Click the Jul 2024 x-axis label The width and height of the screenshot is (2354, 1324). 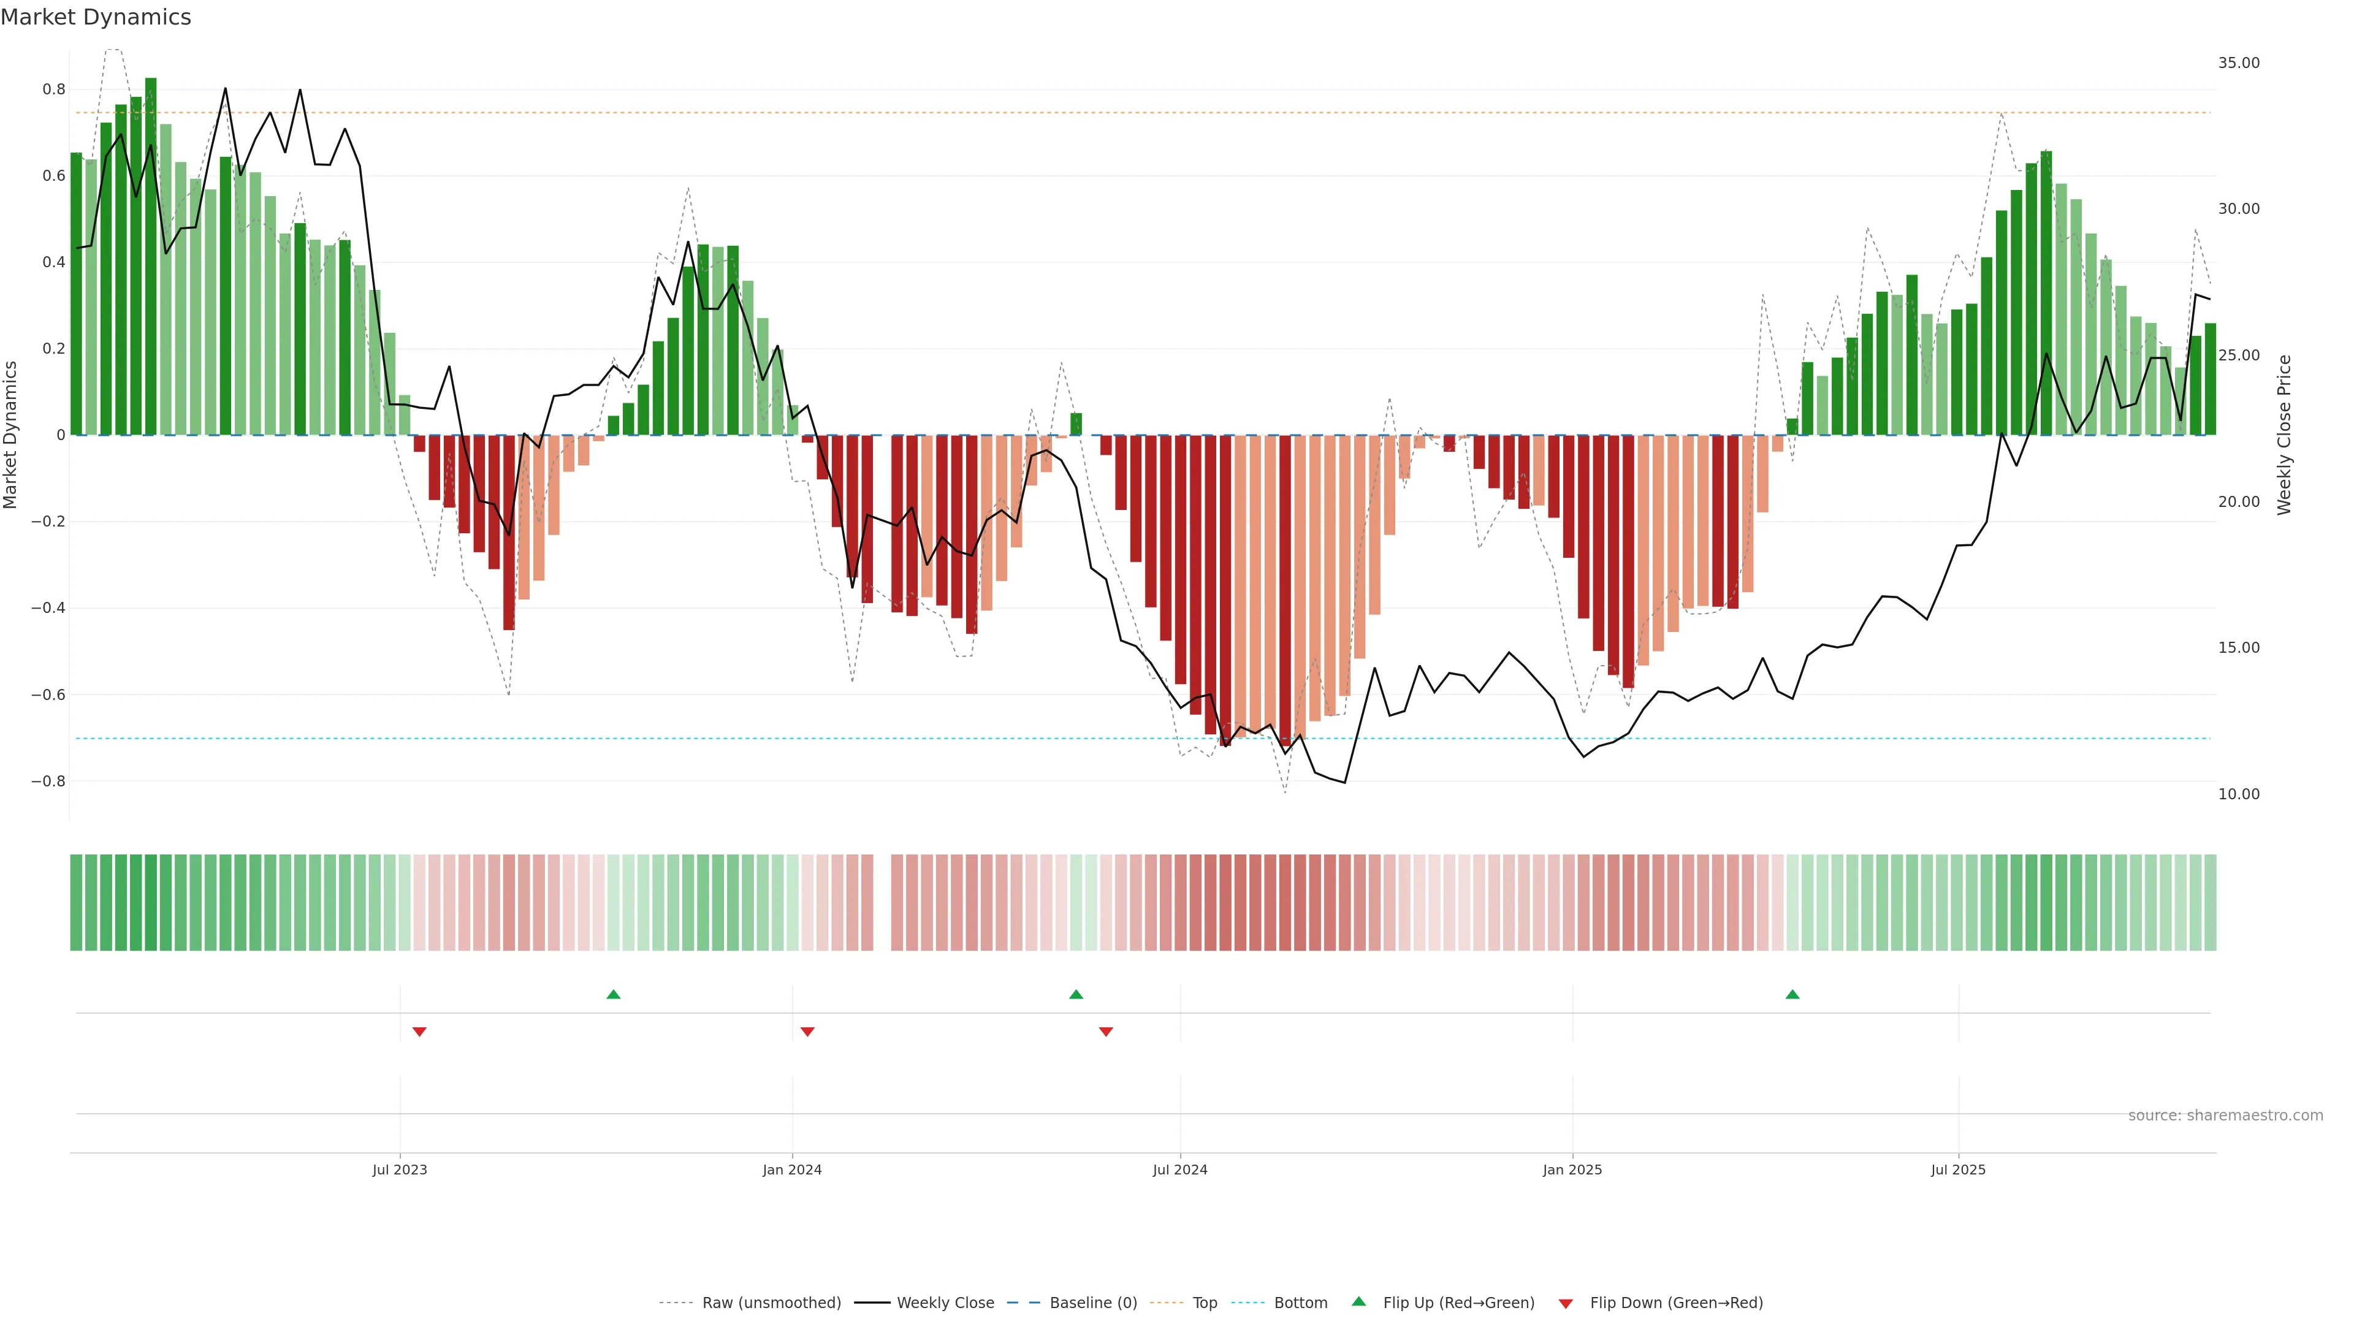(x=1179, y=1170)
